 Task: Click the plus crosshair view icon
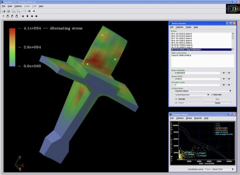point(3,16)
